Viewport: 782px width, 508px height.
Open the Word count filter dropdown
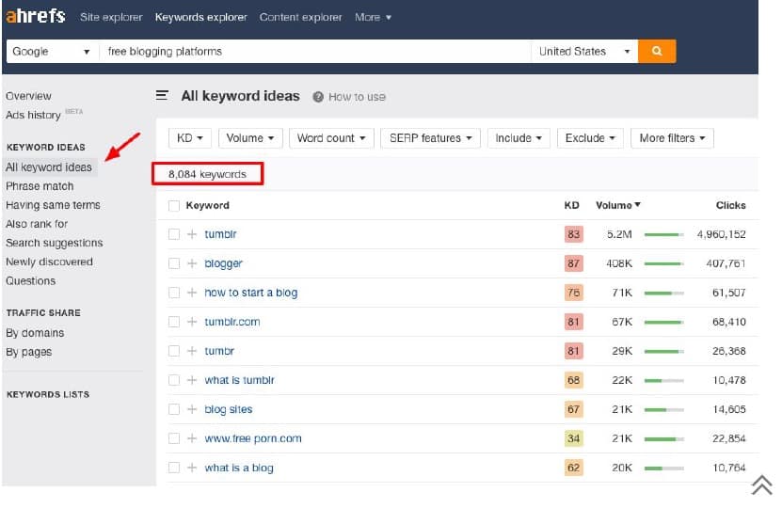coord(331,138)
